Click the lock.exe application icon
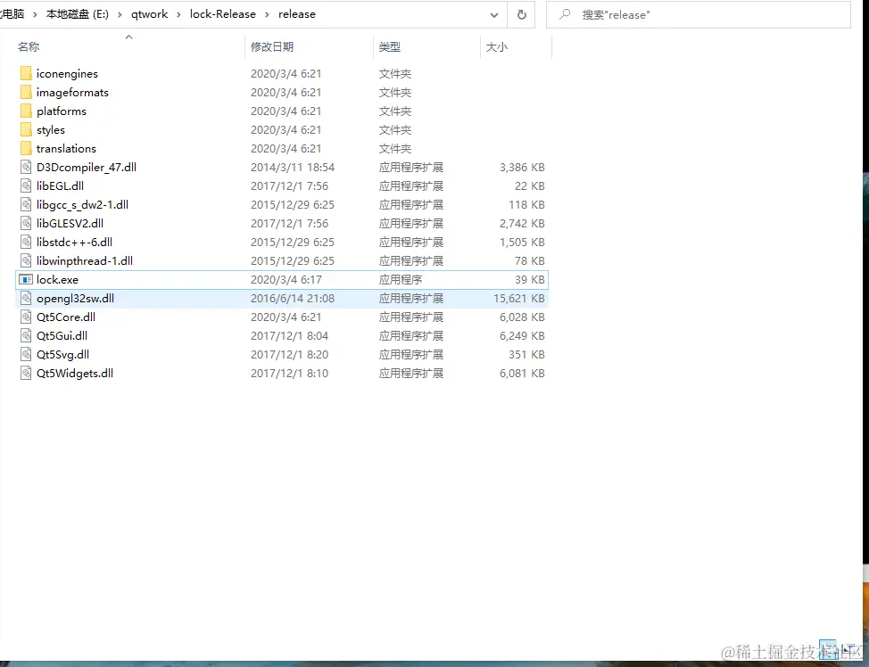 coord(26,280)
